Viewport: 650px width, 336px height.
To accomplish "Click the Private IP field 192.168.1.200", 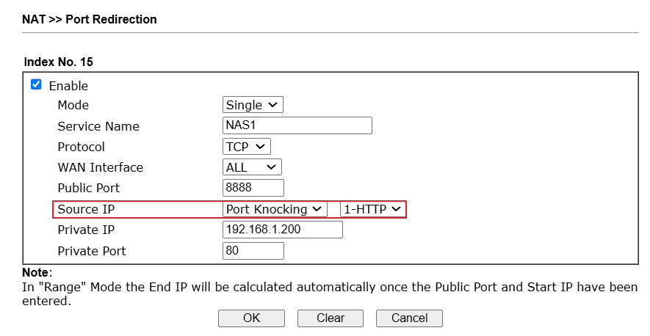I will coord(283,230).
